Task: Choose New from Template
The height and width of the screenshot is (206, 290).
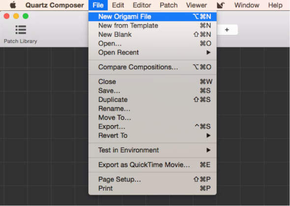Action: [x=152, y=26]
